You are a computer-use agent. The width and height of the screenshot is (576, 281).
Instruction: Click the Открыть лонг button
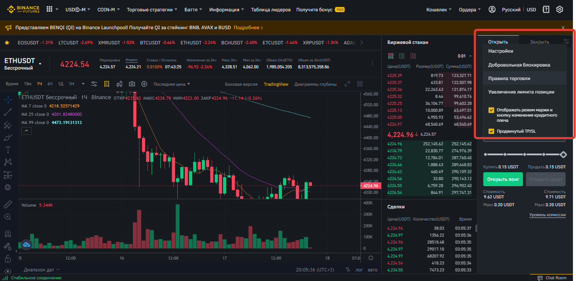(x=503, y=179)
